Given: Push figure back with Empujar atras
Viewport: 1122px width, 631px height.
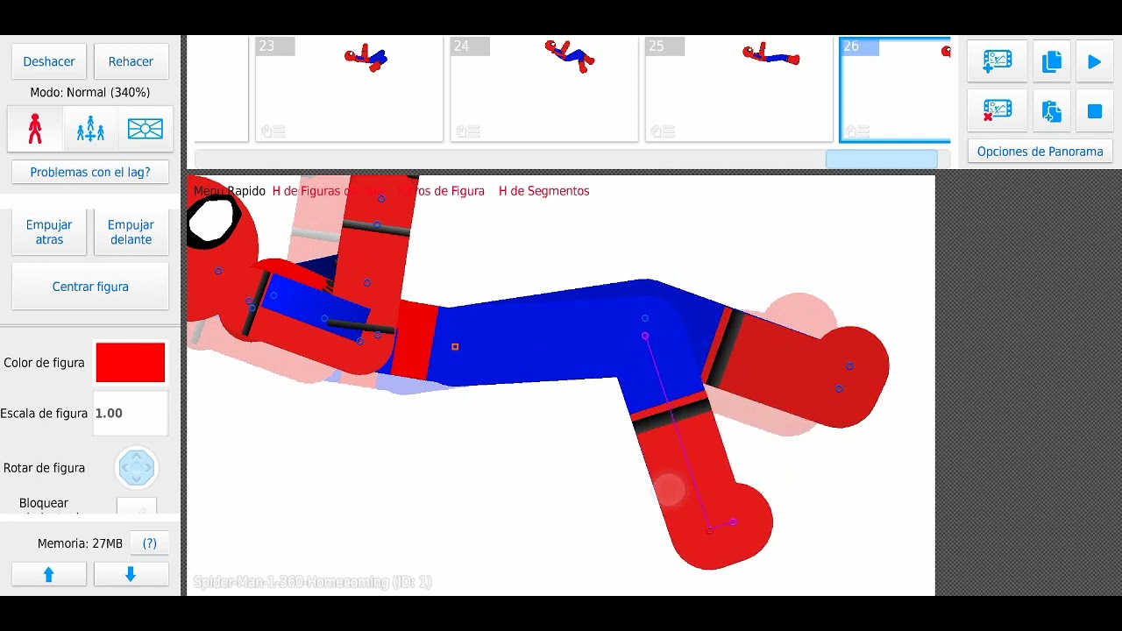Looking at the screenshot, I should [x=49, y=232].
